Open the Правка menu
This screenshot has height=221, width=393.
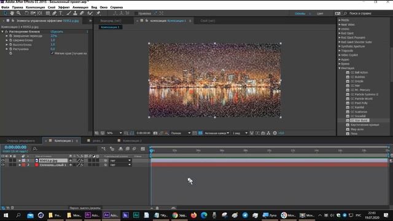pyautogui.click(x=17, y=7)
